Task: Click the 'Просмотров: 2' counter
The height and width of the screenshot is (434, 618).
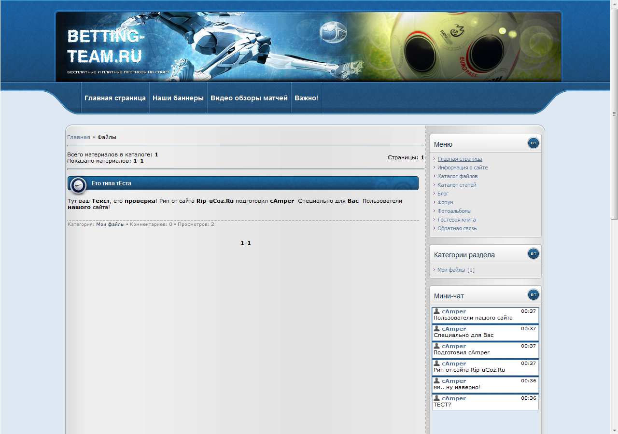Action: pyautogui.click(x=196, y=224)
